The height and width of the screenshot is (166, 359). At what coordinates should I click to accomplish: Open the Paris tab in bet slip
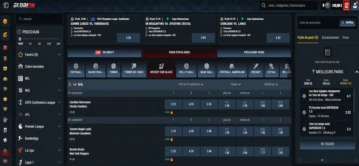346,38
